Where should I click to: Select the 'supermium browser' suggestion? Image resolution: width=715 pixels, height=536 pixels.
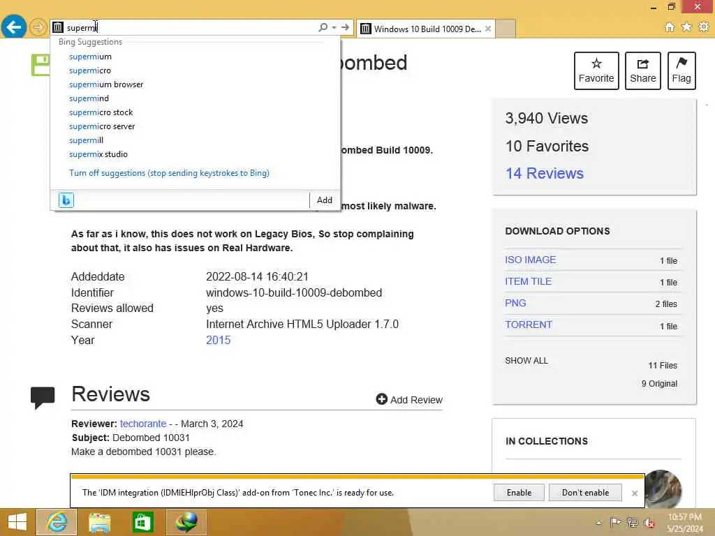click(x=106, y=84)
